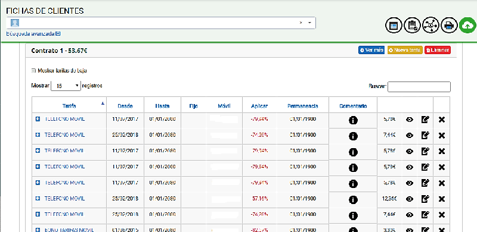Delete the fourth tariff row

[x=442, y=167]
